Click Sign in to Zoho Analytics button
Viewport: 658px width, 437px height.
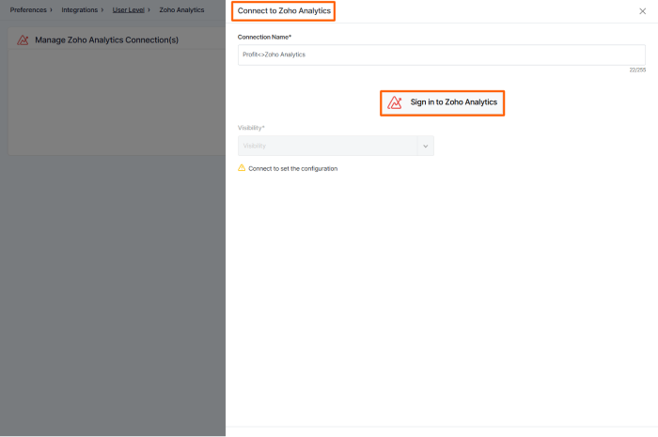click(x=442, y=102)
